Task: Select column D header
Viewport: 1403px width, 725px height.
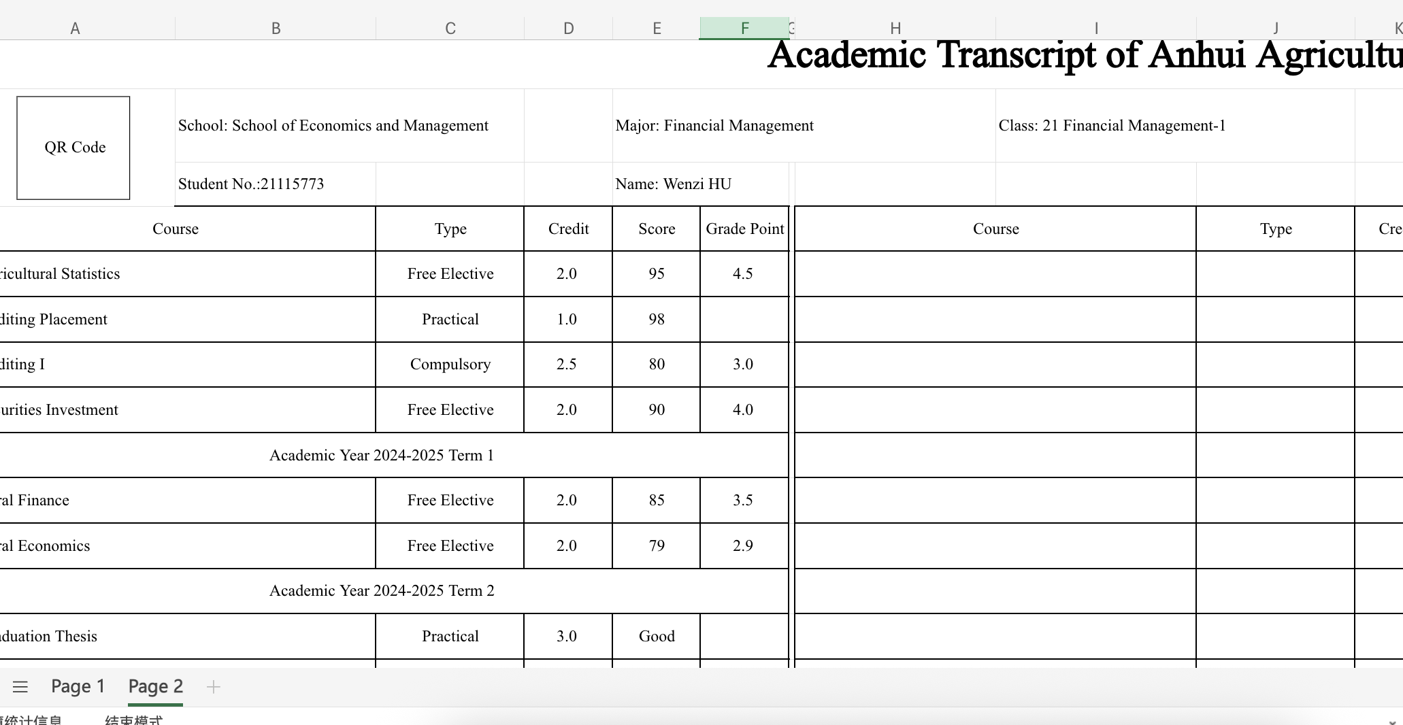Action: [x=568, y=29]
